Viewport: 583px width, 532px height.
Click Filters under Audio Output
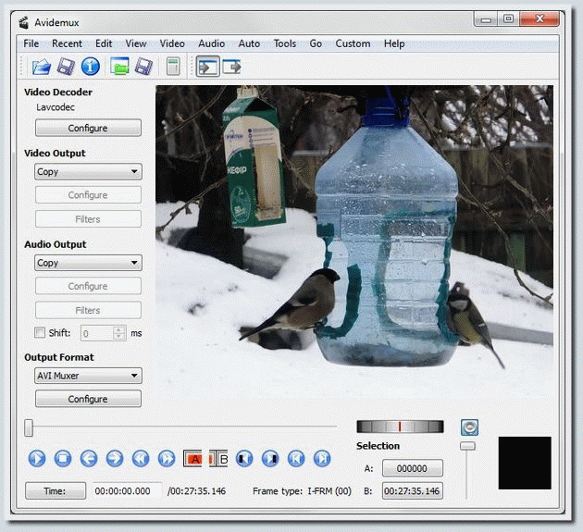point(88,310)
